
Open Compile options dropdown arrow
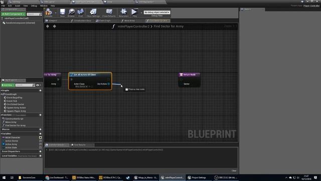[56, 13]
